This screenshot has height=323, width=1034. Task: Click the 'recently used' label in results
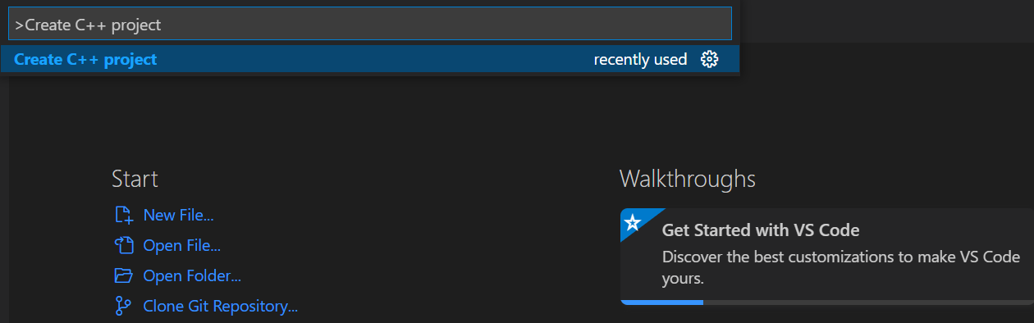click(x=640, y=59)
